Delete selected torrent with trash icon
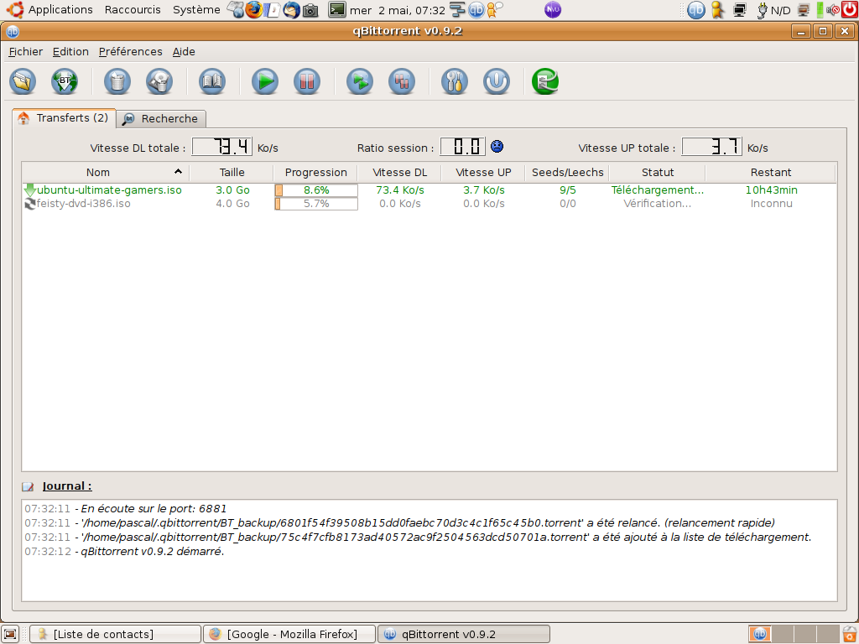The image size is (859, 644). point(117,81)
